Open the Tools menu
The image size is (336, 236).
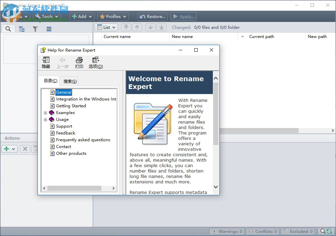(x=47, y=16)
